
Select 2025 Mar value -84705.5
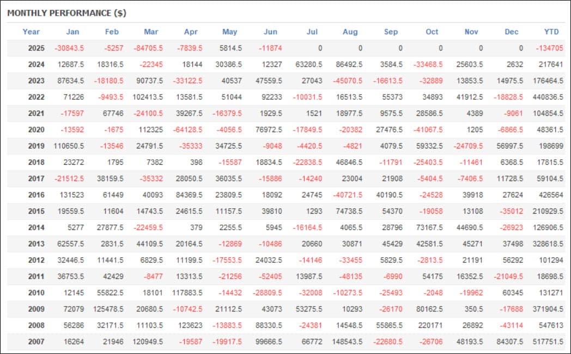pos(148,48)
